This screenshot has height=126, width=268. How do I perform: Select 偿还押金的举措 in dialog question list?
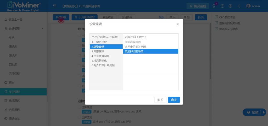pos(150,51)
